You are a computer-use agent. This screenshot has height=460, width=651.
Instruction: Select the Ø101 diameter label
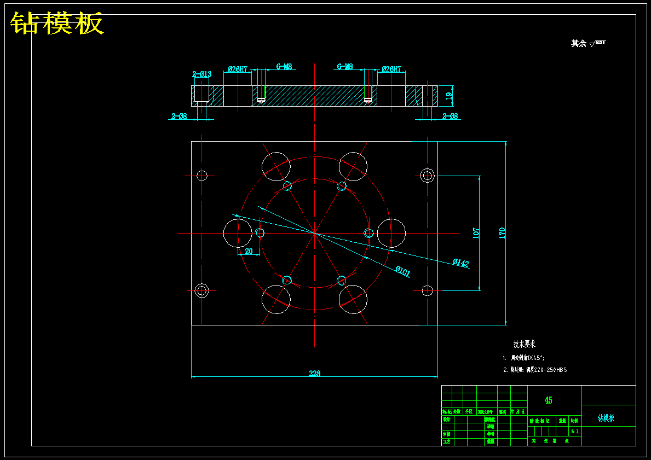[x=403, y=272]
